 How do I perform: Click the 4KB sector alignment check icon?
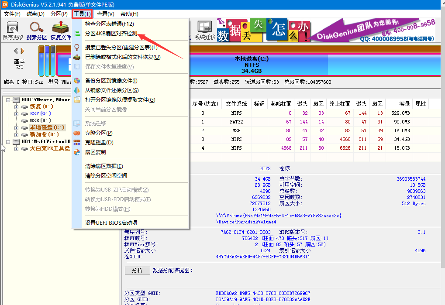(77, 33)
